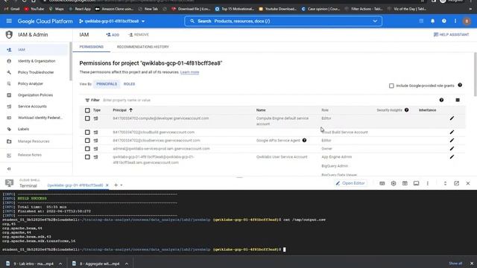477x268 pixels.
Task: Edit the Owner role principal row
Action: pyautogui.click(x=452, y=149)
